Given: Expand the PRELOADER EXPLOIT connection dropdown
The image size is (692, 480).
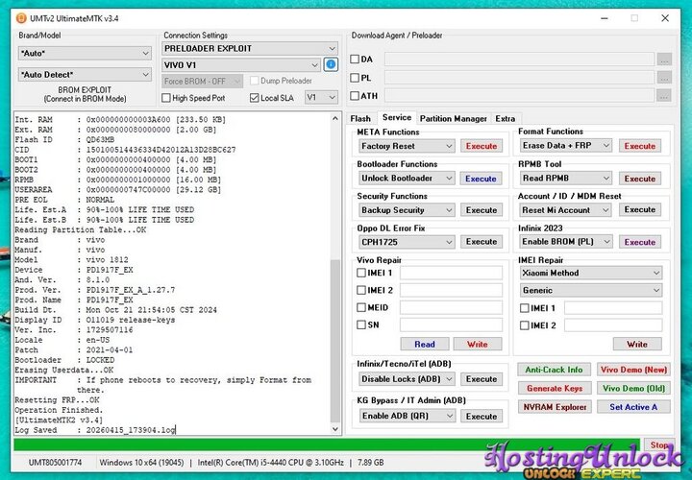Looking at the screenshot, I should (x=250, y=49).
